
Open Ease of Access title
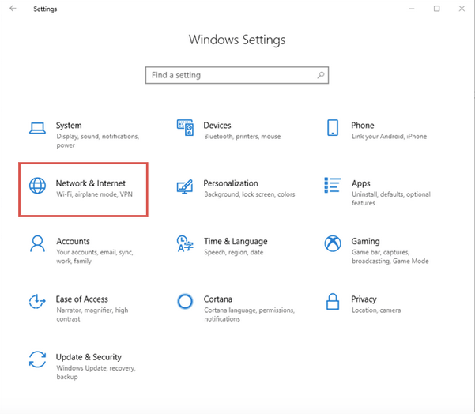point(81,299)
